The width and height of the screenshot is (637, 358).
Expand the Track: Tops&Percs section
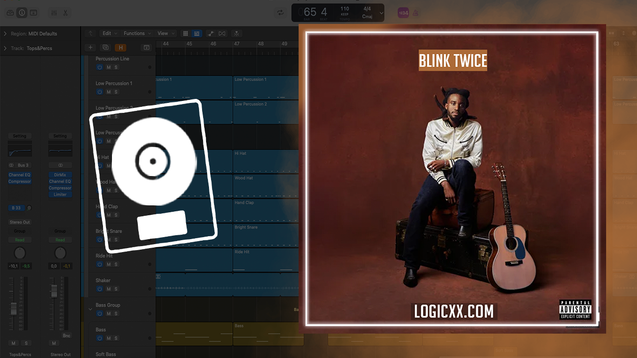[x=5, y=48]
